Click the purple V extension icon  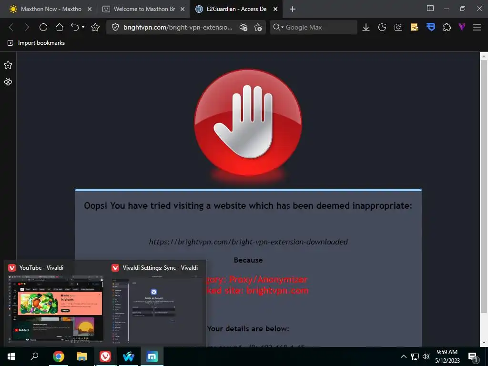pos(462,27)
